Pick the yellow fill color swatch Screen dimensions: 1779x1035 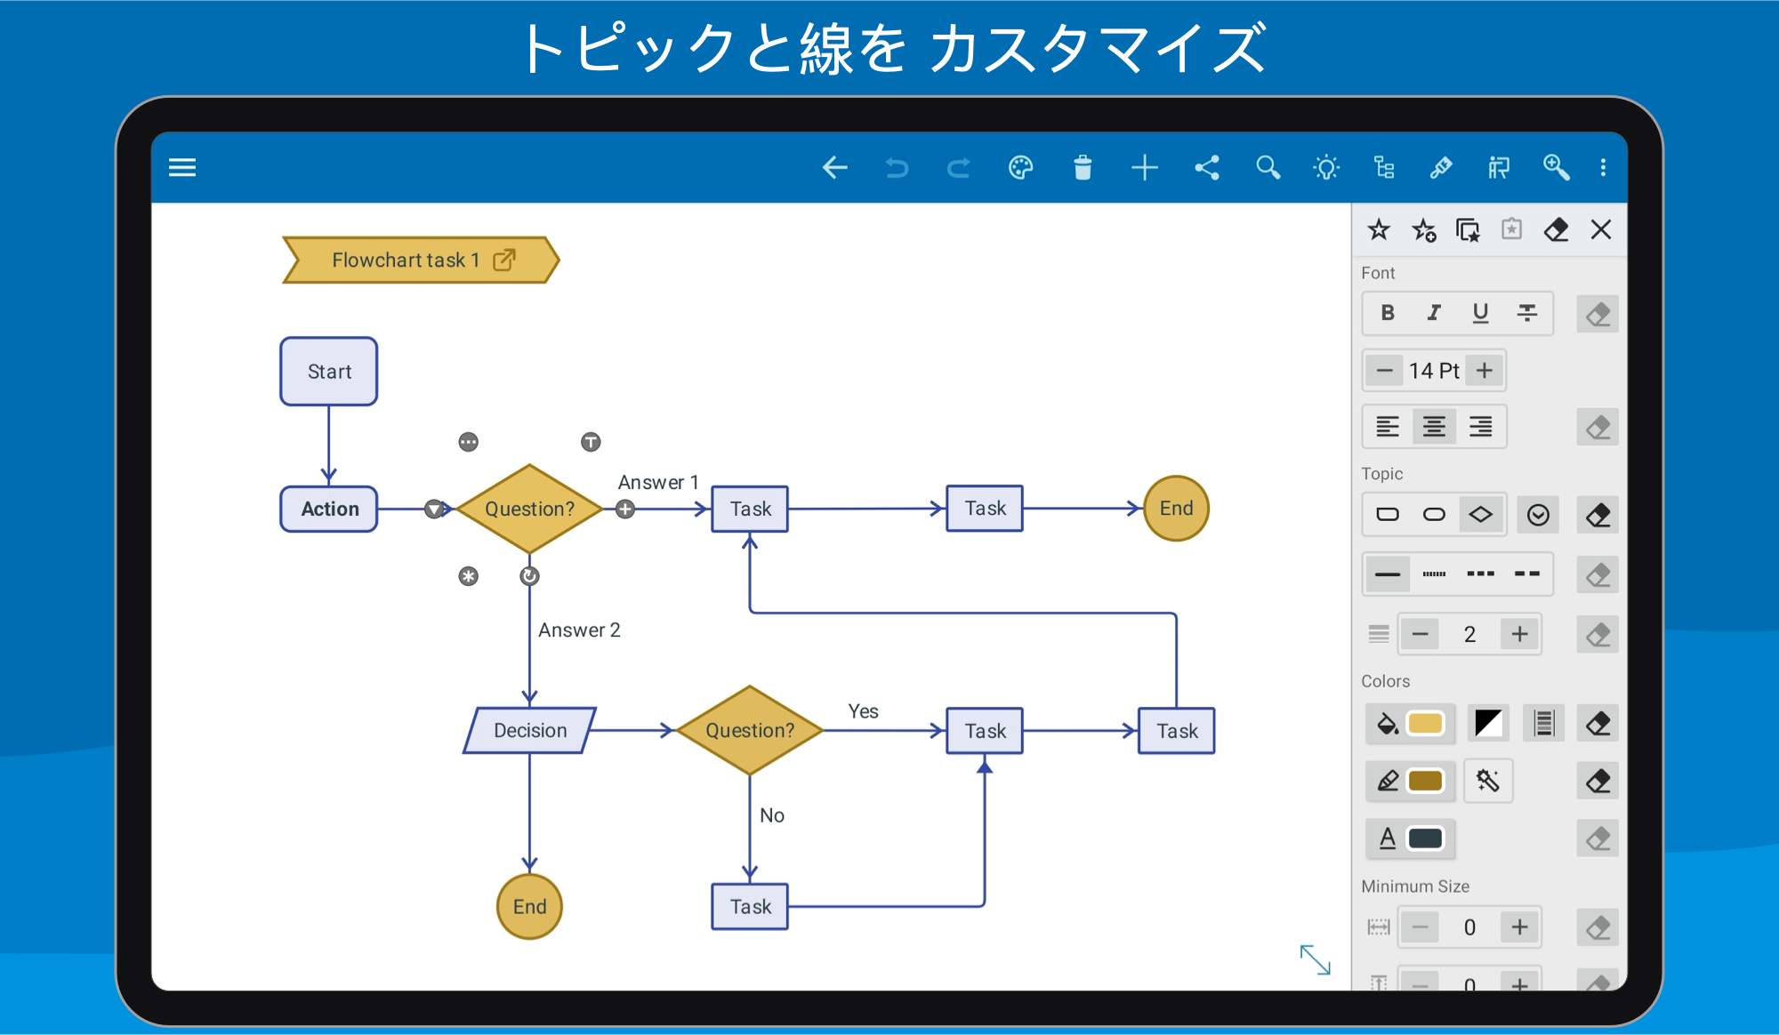(x=1425, y=724)
